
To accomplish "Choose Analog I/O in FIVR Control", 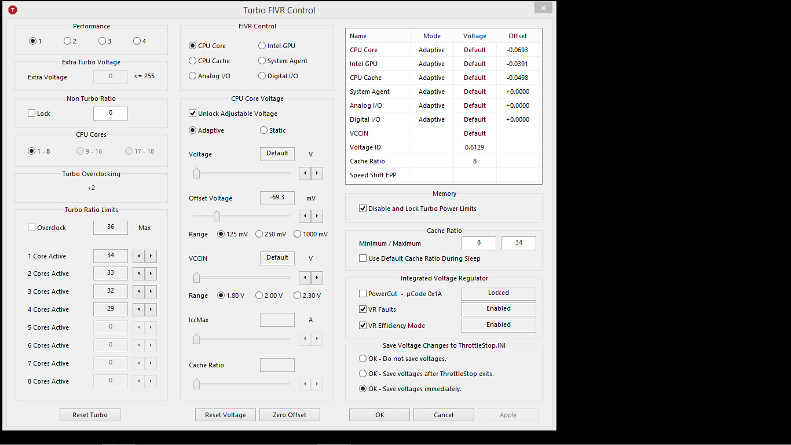I will (x=210, y=76).
